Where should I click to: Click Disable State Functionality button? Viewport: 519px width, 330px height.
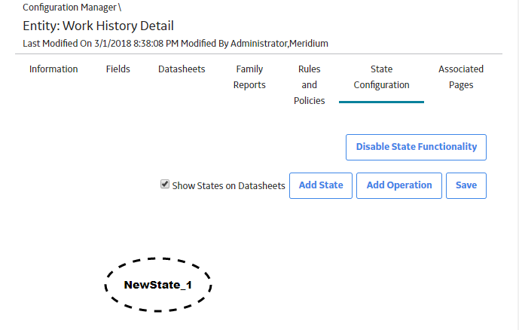(x=416, y=147)
